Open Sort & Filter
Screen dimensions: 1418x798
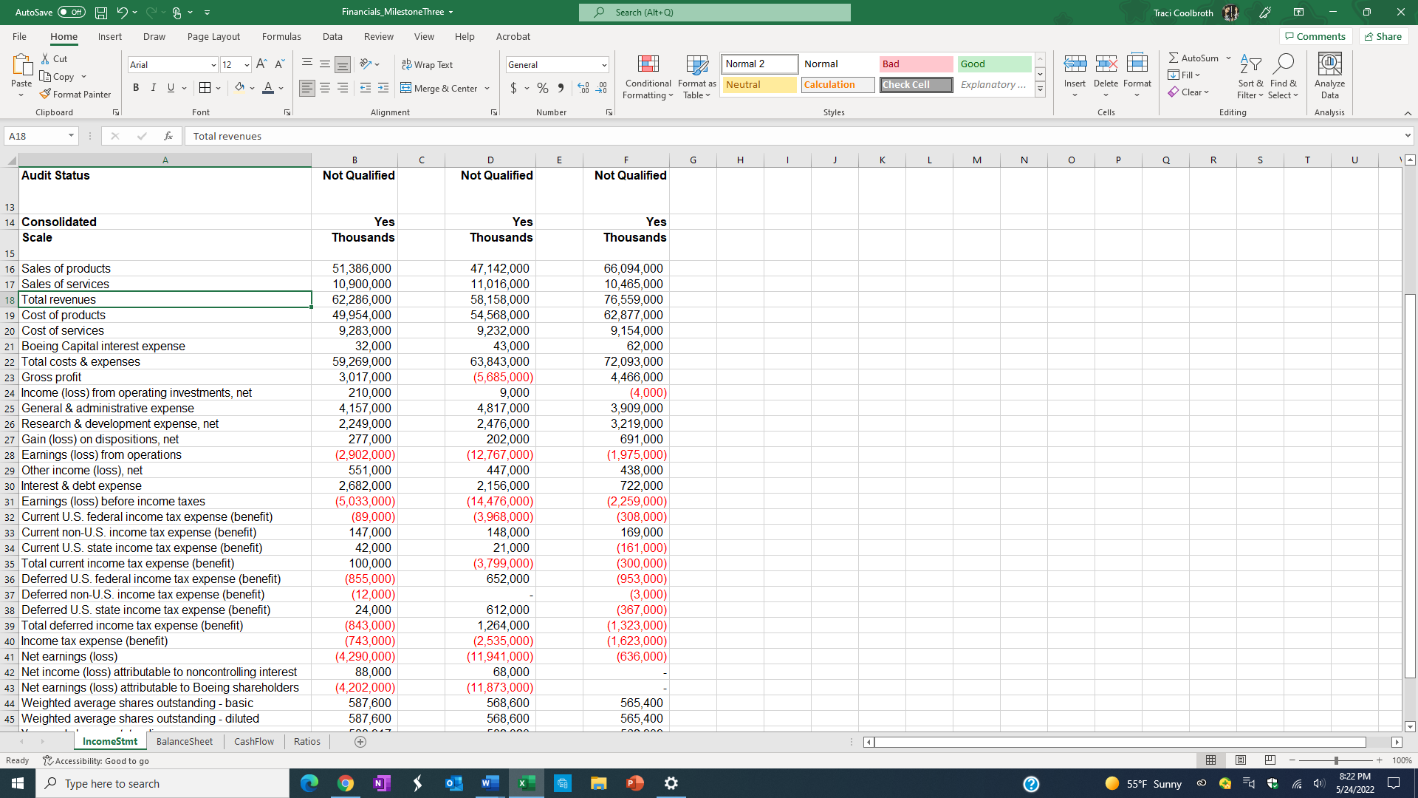coord(1250,77)
